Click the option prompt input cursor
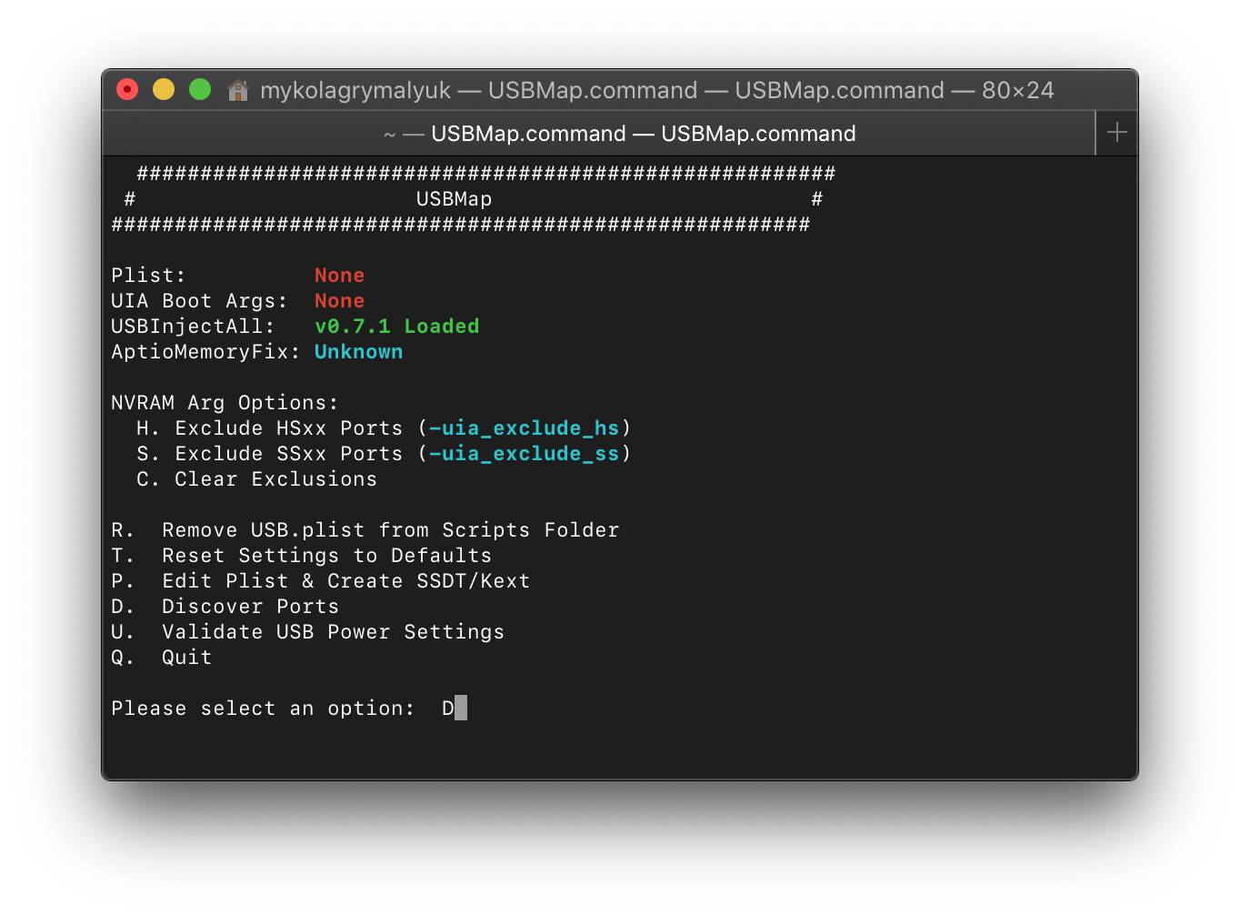The image size is (1240, 915). pyautogui.click(x=461, y=709)
